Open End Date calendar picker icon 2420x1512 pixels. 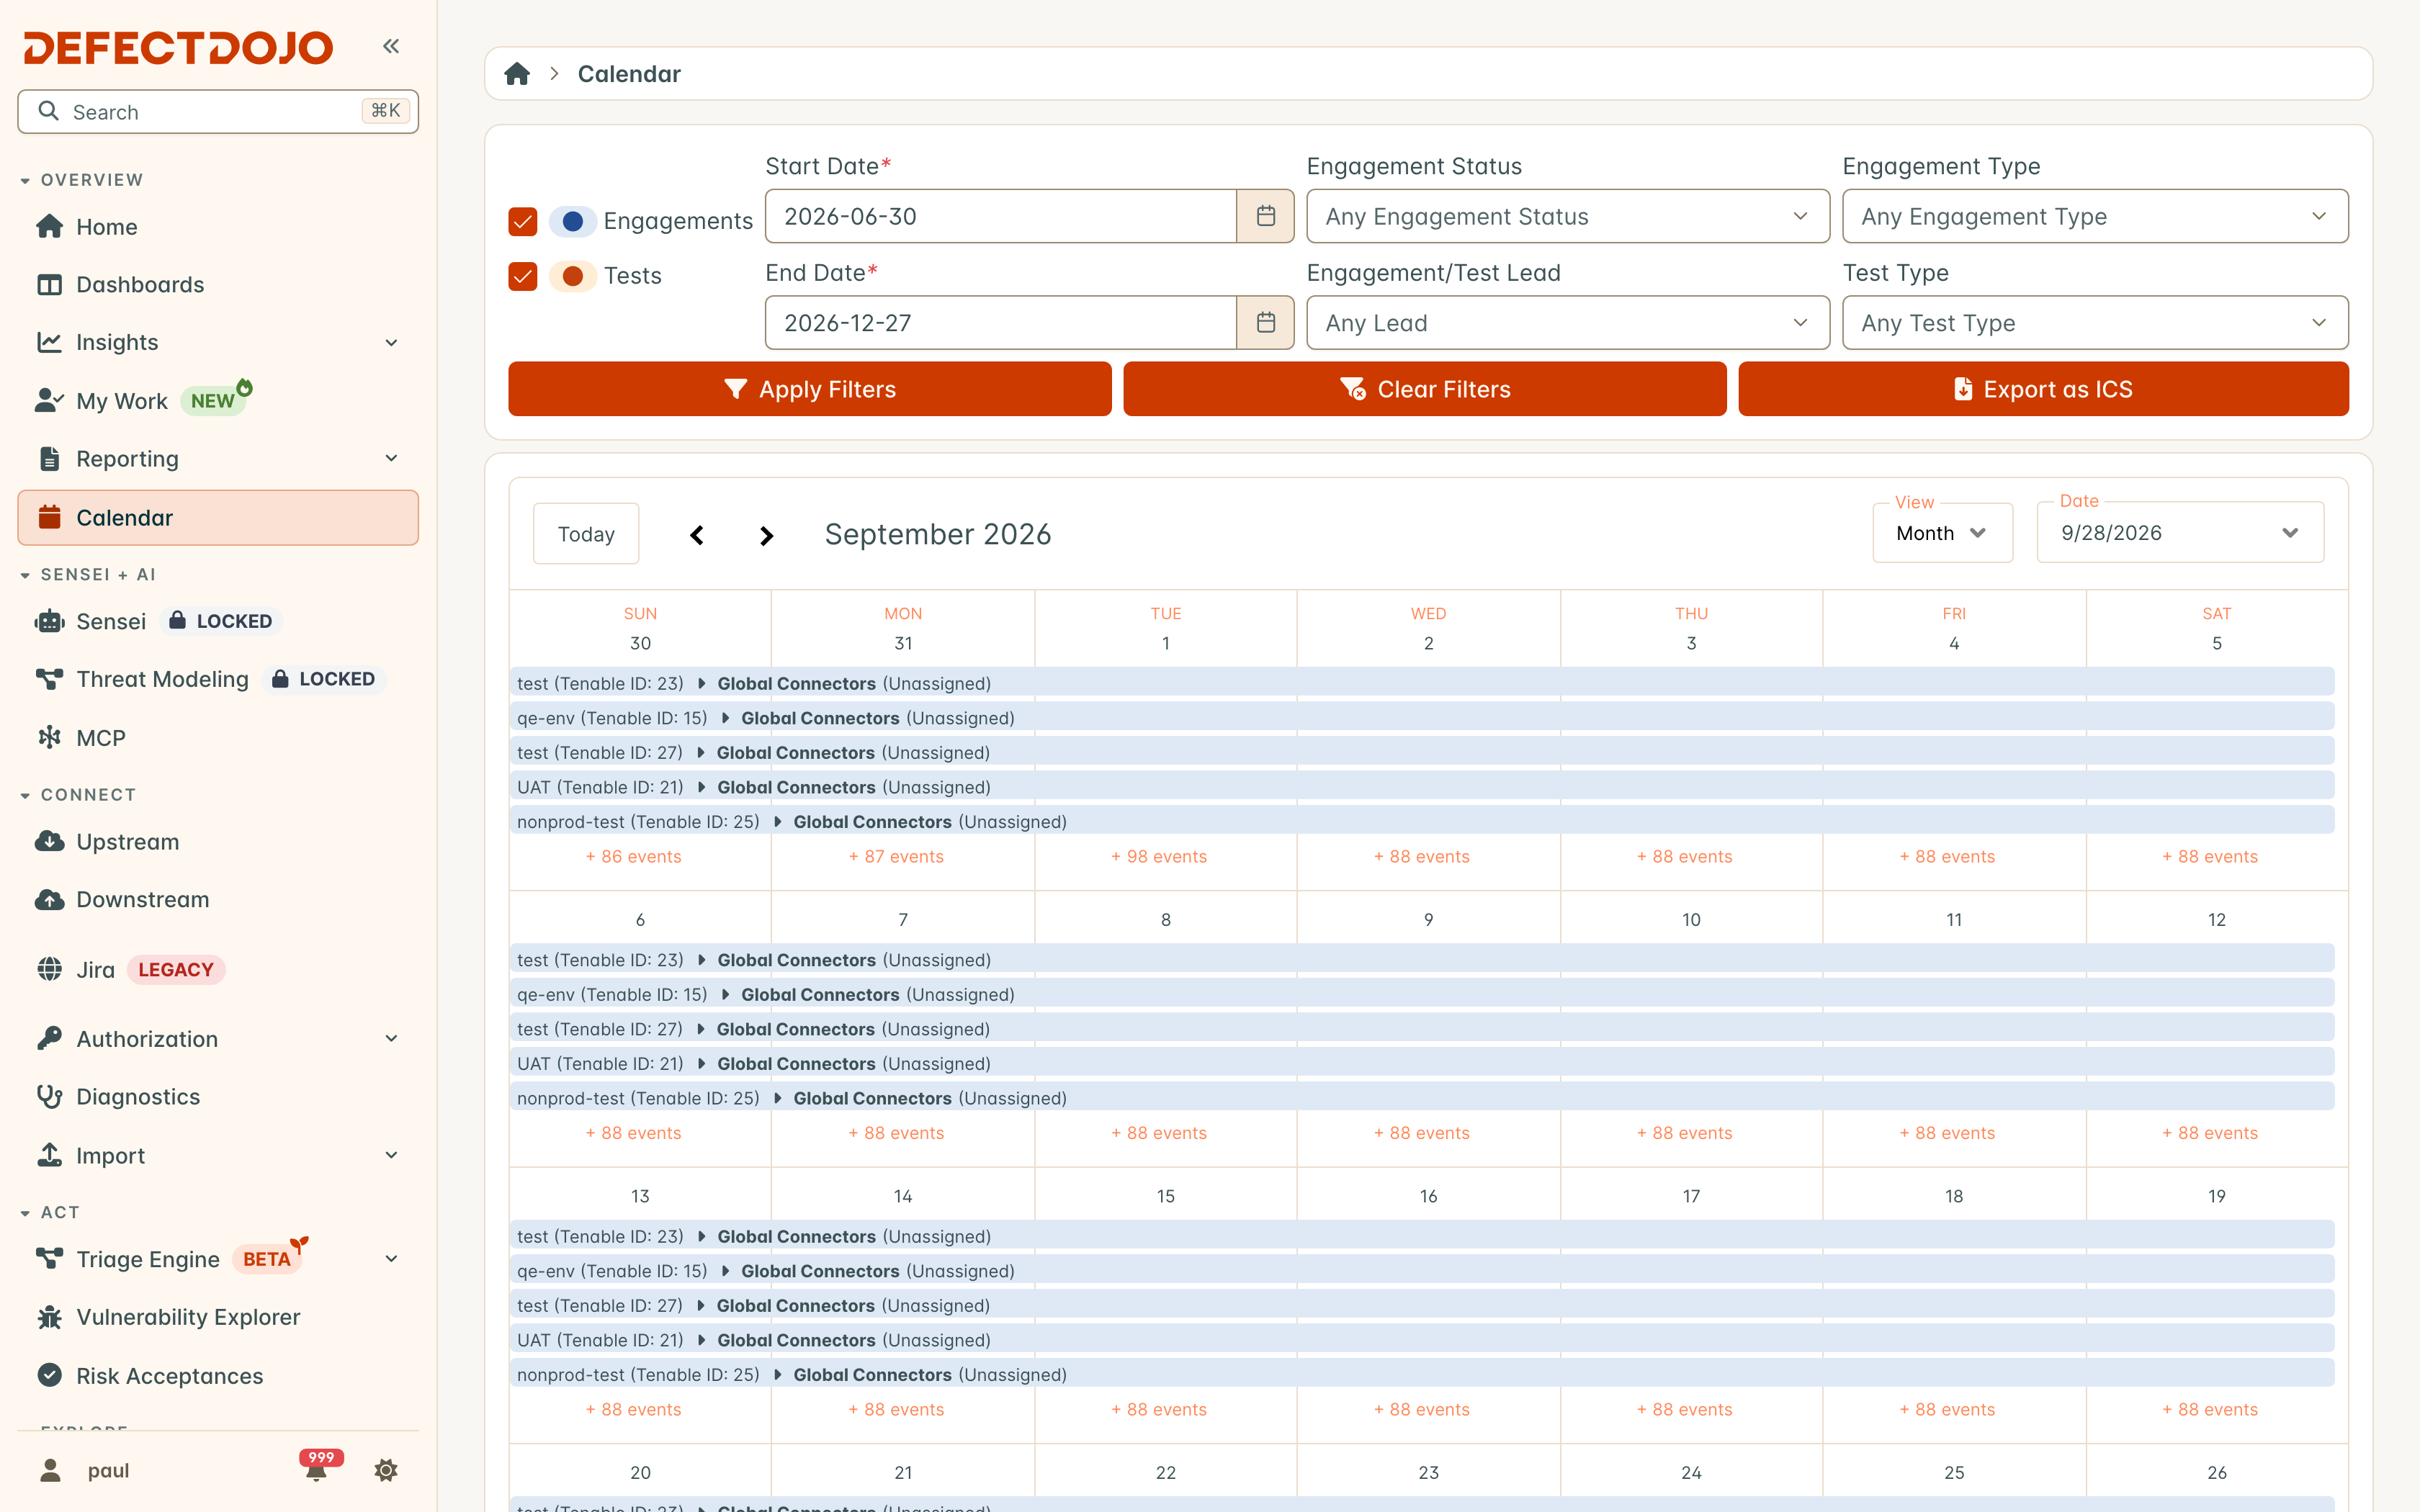pyautogui.click(x=1265, y=322)
